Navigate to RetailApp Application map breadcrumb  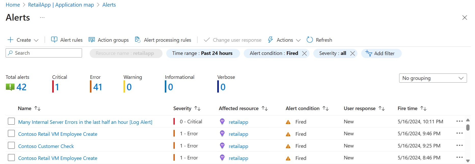[61, 5]
